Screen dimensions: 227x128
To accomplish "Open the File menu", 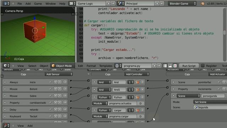I will 20,4.
